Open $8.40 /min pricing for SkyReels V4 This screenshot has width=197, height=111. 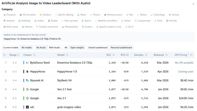click(x=187, y=81)
